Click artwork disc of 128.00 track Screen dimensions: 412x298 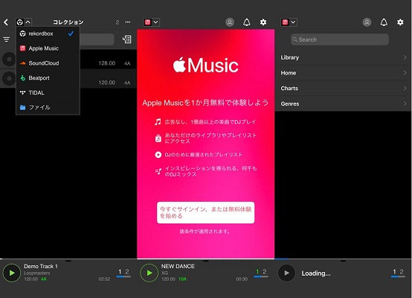click(x=9, y=60)
